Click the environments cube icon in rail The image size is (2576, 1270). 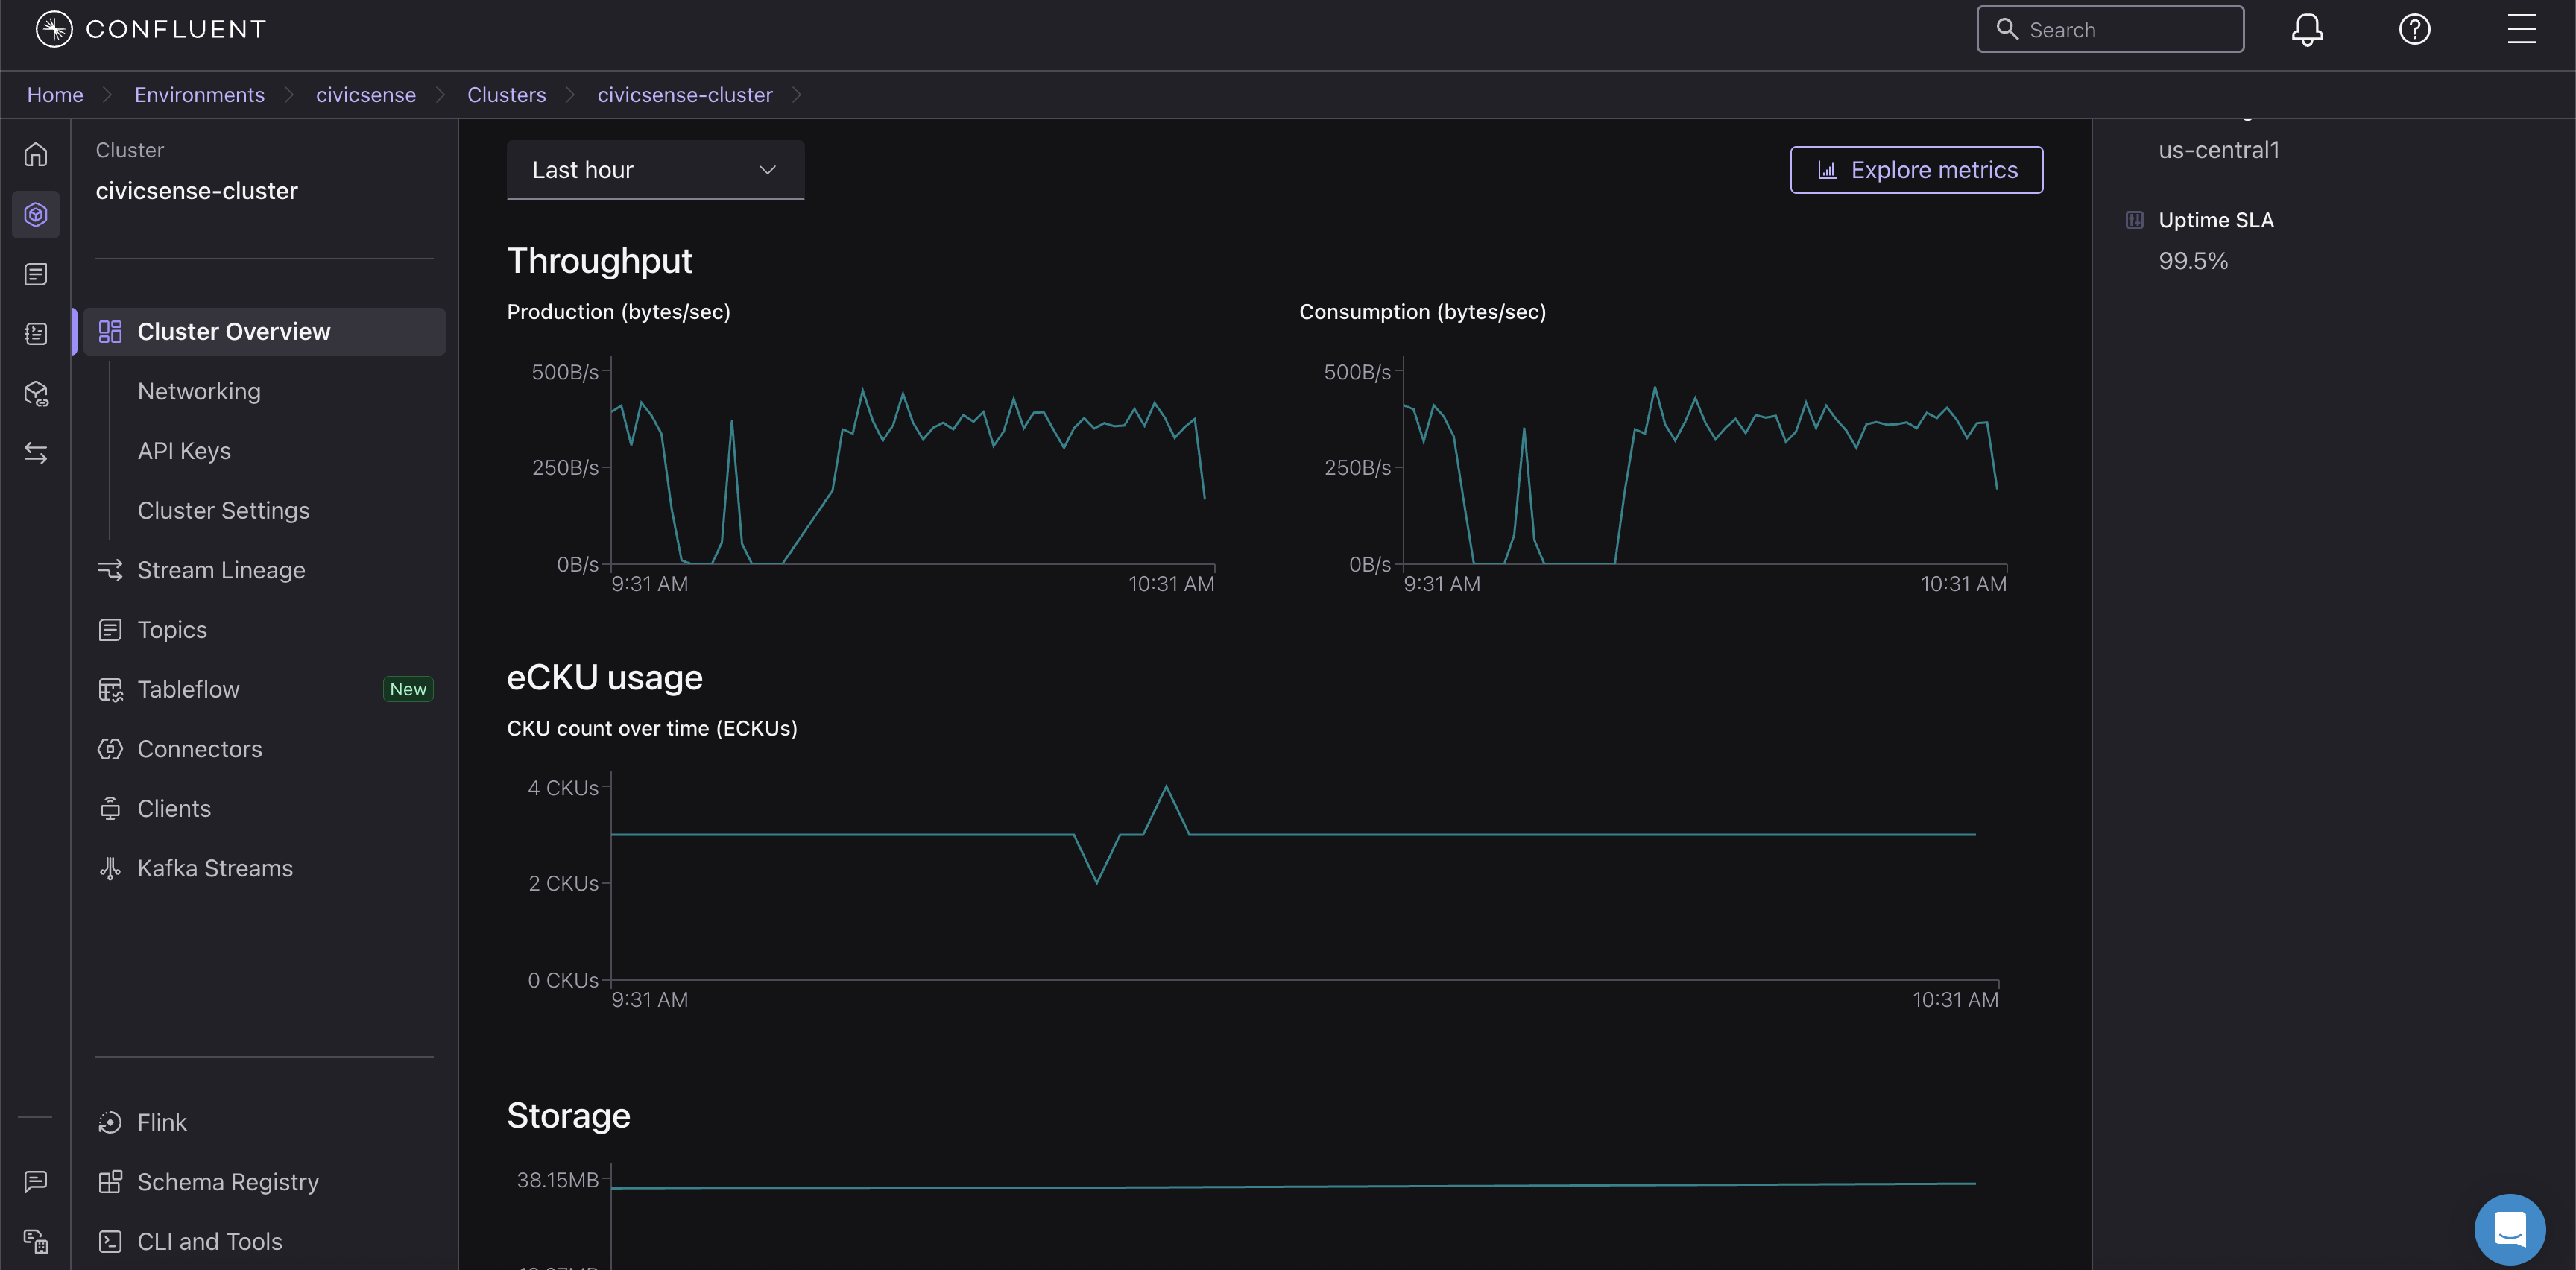click(x=36, y=214)
